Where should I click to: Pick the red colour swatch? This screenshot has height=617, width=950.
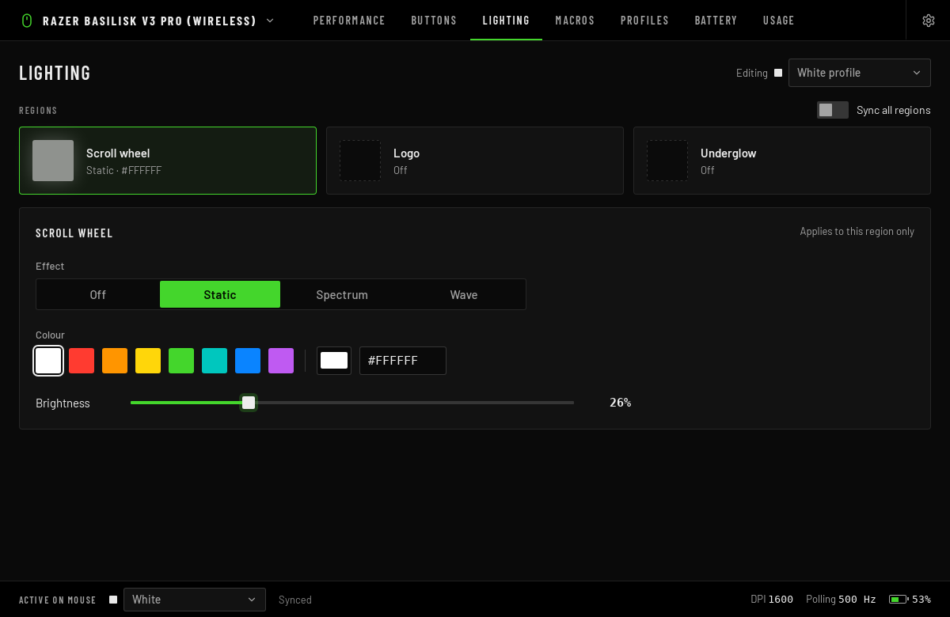(82, 361)
